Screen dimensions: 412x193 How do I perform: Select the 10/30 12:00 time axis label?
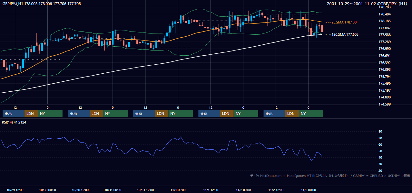coord(80,190)
